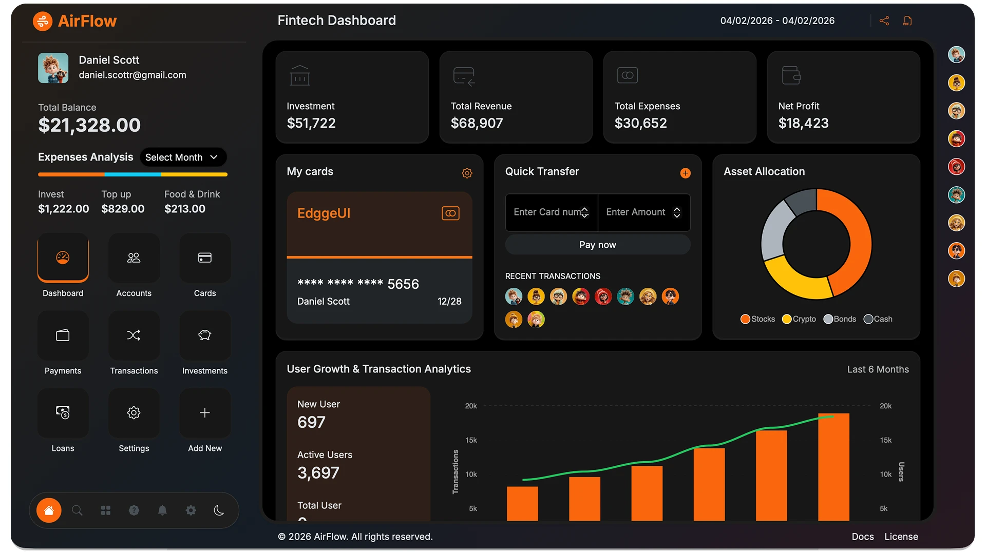Click the Add New plus tile

coord(205,413)
